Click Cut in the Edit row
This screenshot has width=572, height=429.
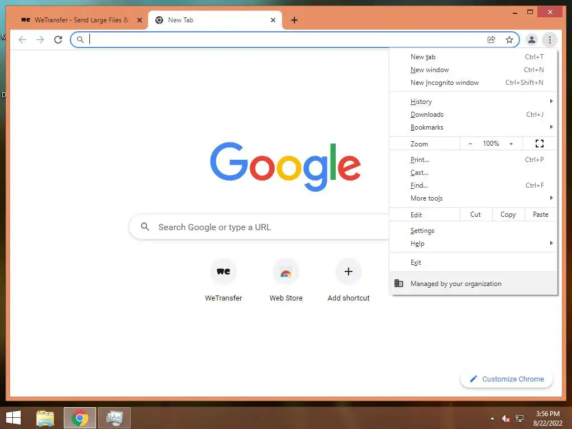click(x=476, y=214)
